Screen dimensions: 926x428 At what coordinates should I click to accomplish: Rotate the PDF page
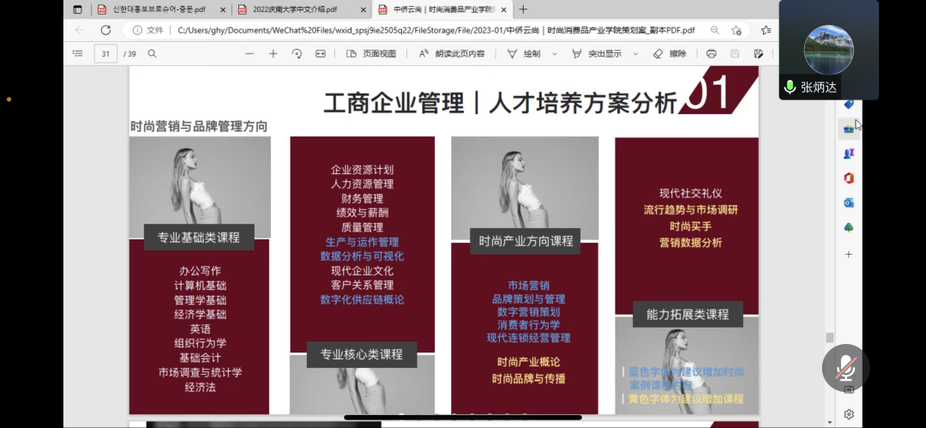click(297, 53)
